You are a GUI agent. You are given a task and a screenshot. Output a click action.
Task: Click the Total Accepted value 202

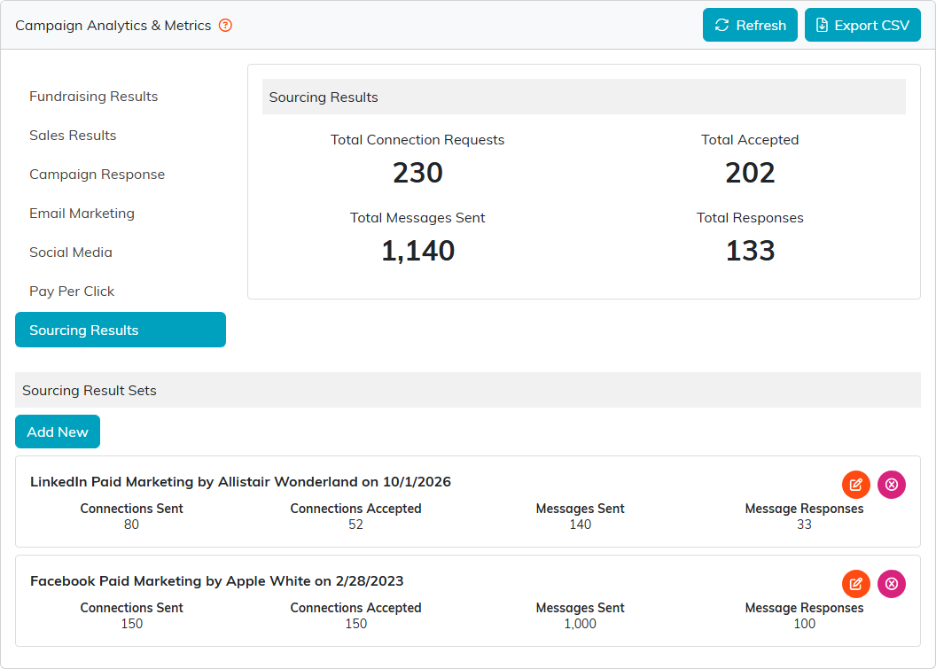[750, 173]
